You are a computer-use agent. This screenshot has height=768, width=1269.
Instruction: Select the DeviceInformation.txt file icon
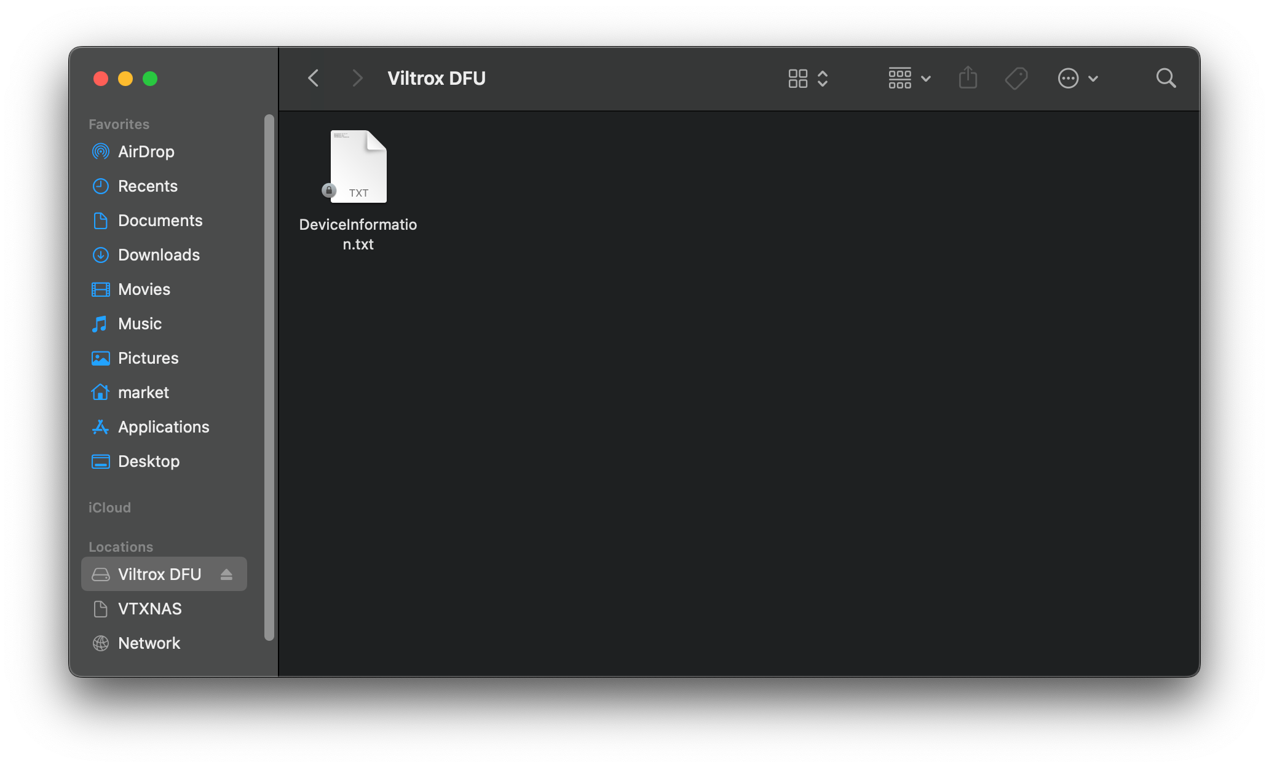pyautogui.click(x=358, y=166)
